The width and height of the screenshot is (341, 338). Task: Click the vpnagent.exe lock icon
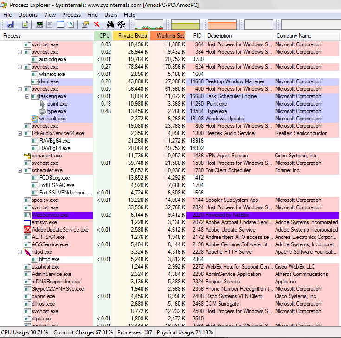[x=27, y=156]
